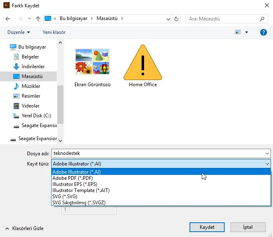Image resolution: width=273 pixels, height=237 pixels.
Task: Change view with the view icon
Action: [238, 32]
